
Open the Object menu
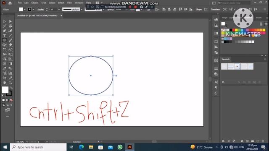pos(34,3)
